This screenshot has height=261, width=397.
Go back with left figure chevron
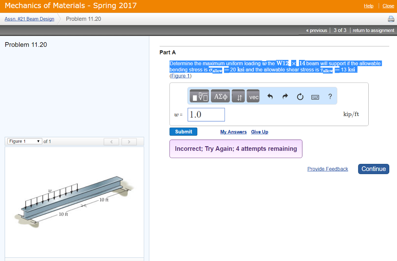(111, 142)
